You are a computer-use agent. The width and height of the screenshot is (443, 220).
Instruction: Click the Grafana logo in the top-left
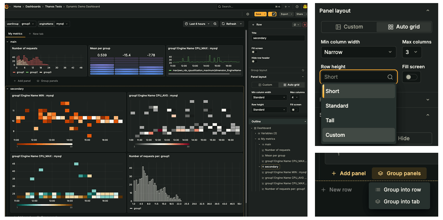click(7, 6)
